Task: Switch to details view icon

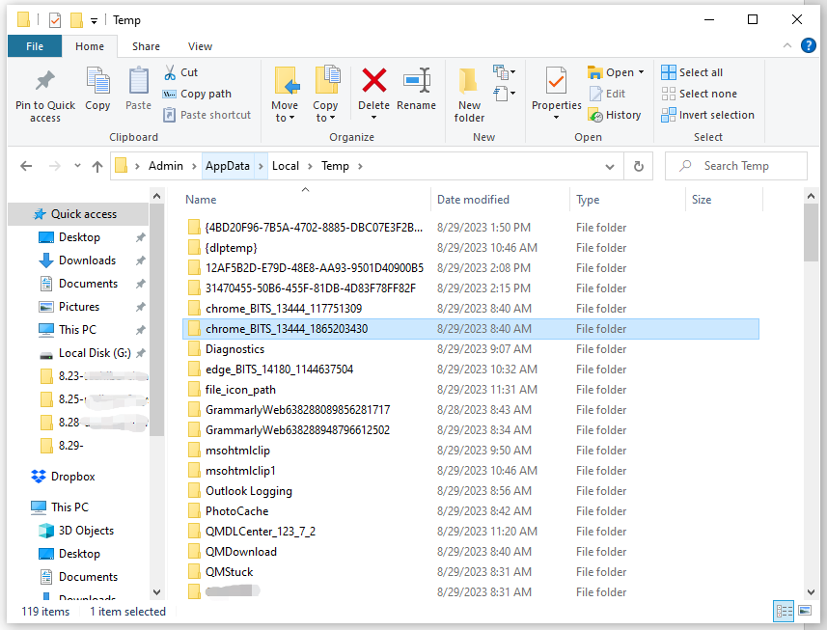Action: coord(784,611)
